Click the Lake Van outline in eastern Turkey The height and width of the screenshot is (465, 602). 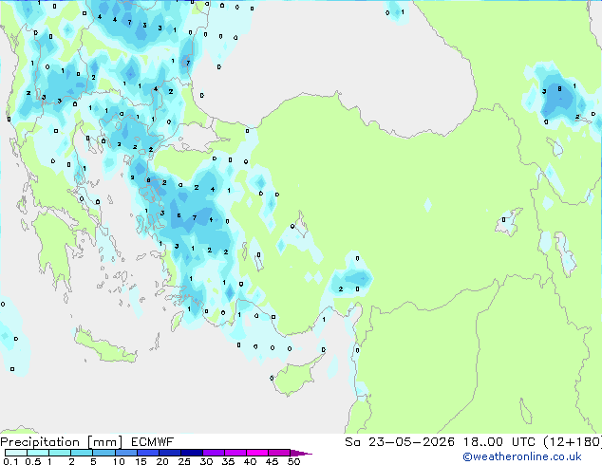click(x=509, y=222)
